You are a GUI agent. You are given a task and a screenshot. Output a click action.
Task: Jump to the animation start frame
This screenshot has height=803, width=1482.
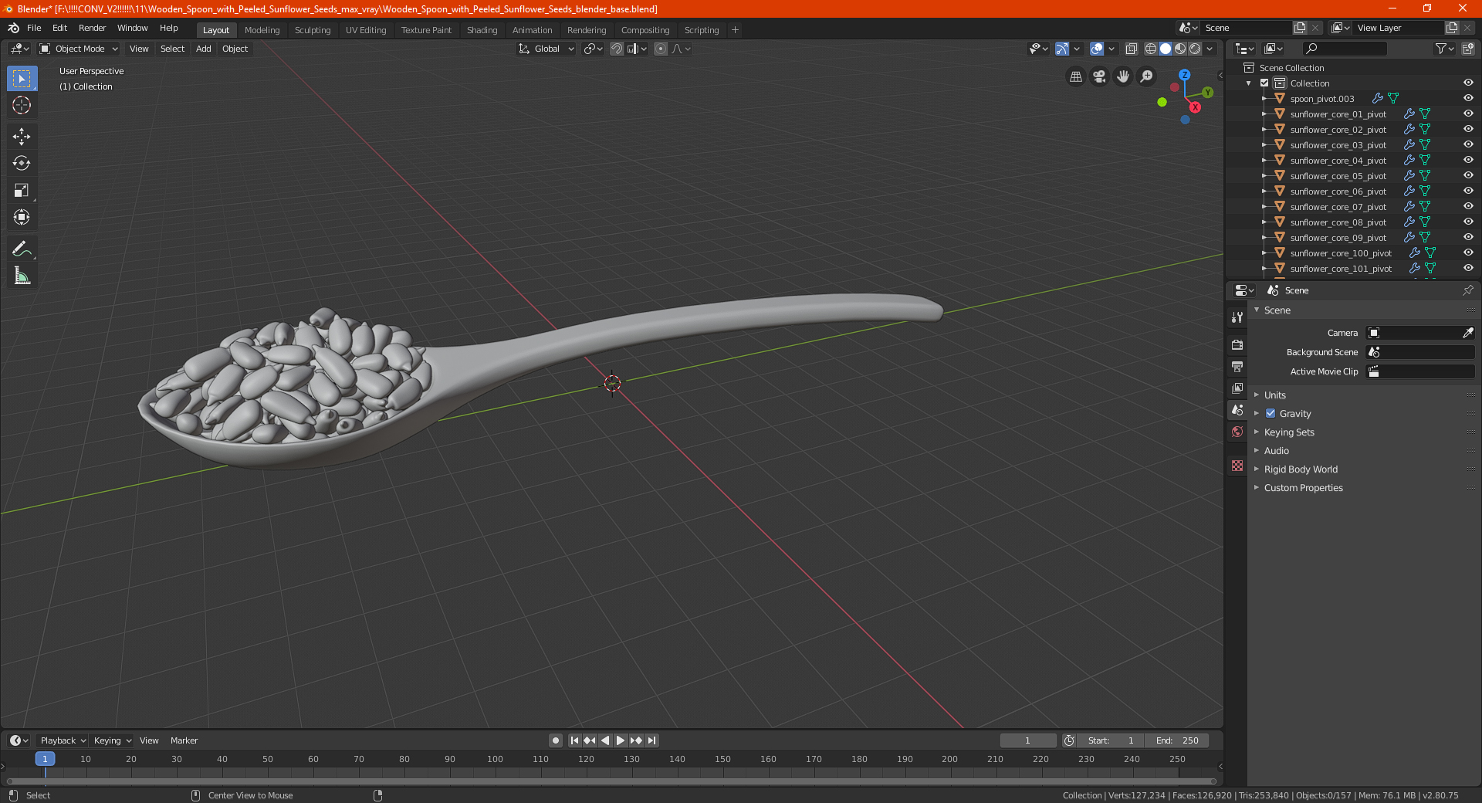(x=574, y=740)
